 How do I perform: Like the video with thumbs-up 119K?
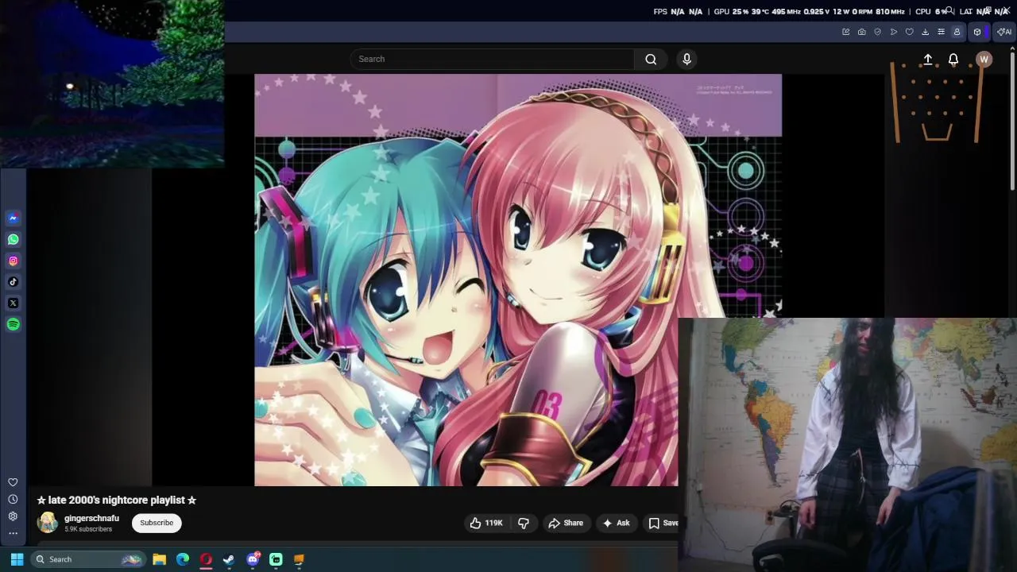pos(486,523)
